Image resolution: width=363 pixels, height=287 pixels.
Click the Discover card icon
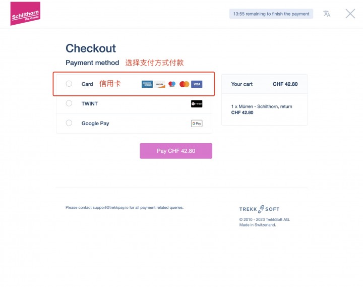point(160,84)
